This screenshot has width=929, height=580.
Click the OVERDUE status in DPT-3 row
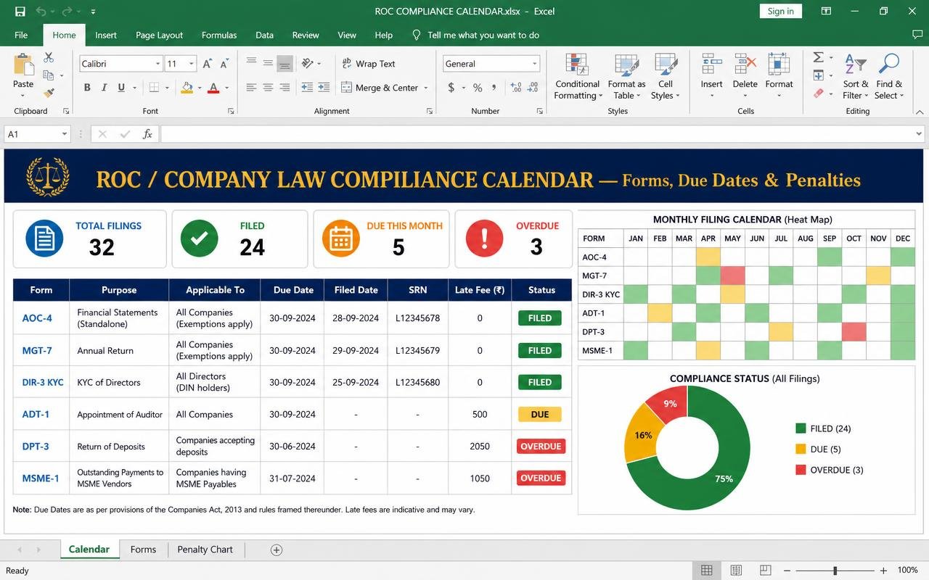541,447
